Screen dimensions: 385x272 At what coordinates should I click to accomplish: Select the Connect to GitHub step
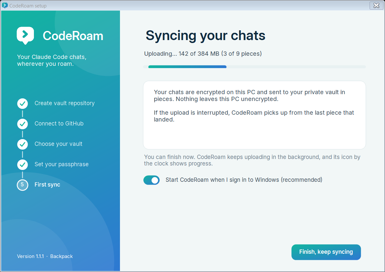click(59, 123)
